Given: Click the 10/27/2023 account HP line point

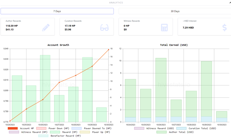Looking at the screenshot, I should coord(59,82).
